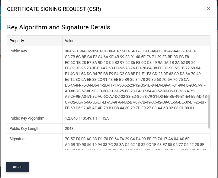This screenshot has width=218, height=178.
Task: Select the Signature property label
Action: coord(18,139)
